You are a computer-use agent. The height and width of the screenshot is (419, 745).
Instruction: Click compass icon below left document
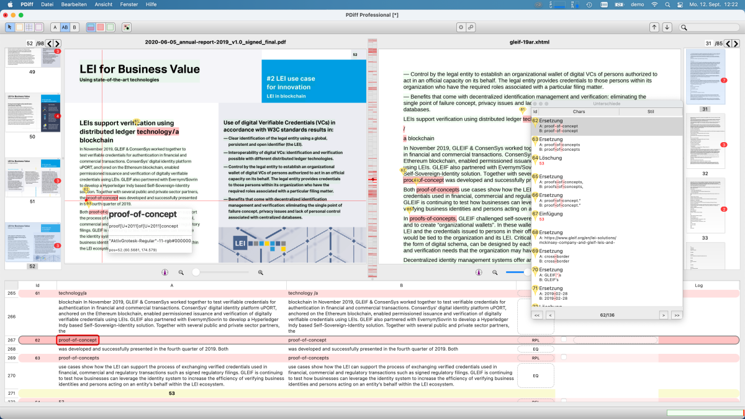165,273
